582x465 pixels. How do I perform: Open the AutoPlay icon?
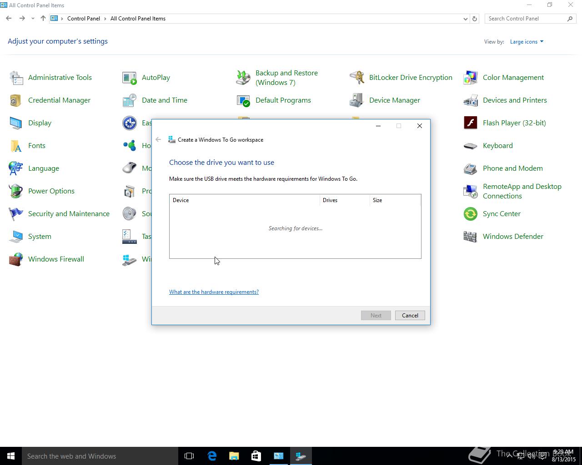click(x=130, y=78)
